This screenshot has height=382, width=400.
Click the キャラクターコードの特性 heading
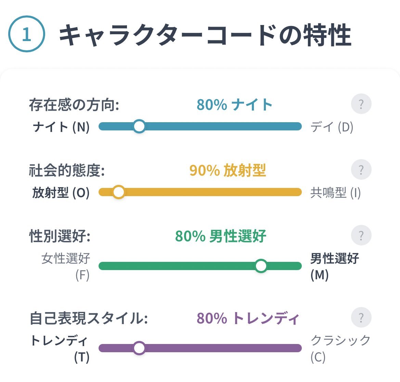click(x=205, y=35)
